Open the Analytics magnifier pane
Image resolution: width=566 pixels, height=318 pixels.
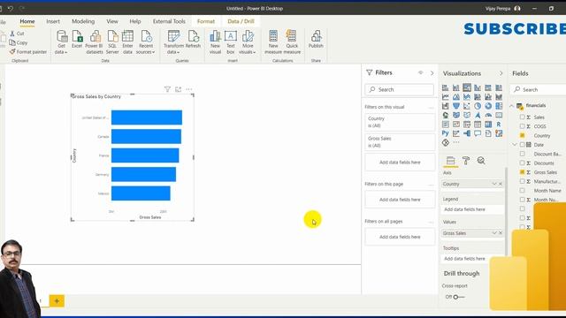[481, 161]
